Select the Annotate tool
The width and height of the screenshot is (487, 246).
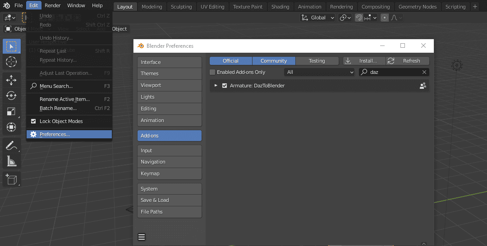point(11,146)
